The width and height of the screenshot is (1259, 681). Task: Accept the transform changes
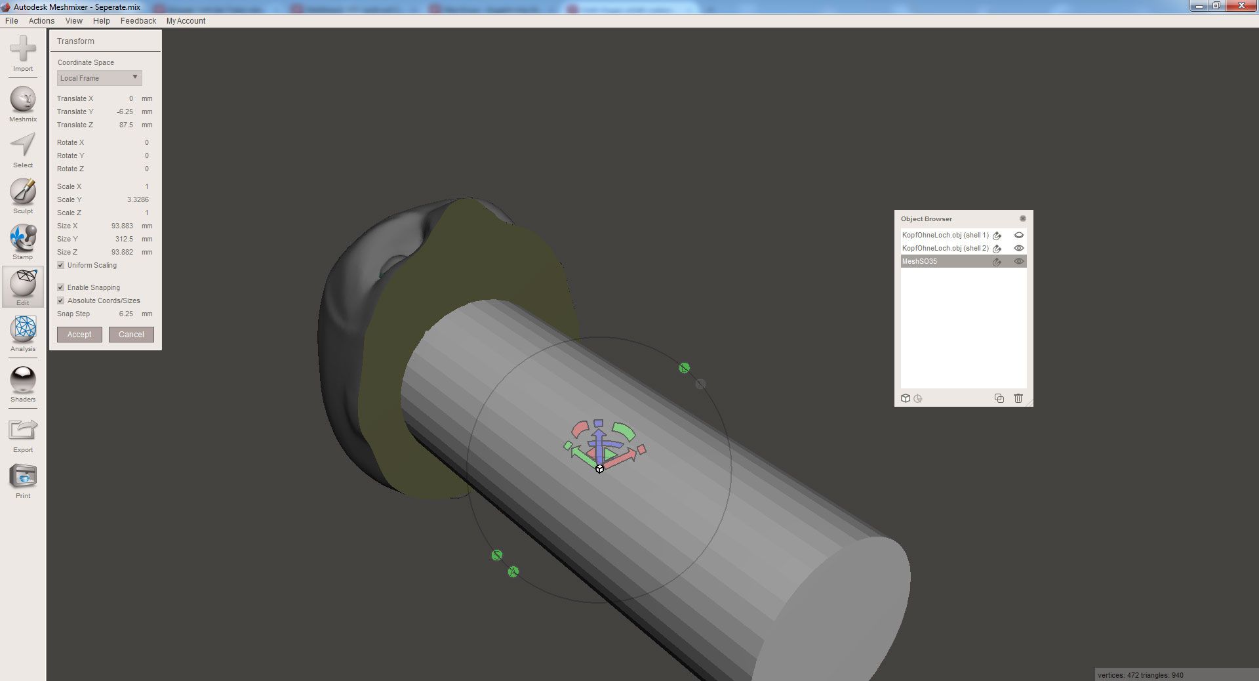79,335
